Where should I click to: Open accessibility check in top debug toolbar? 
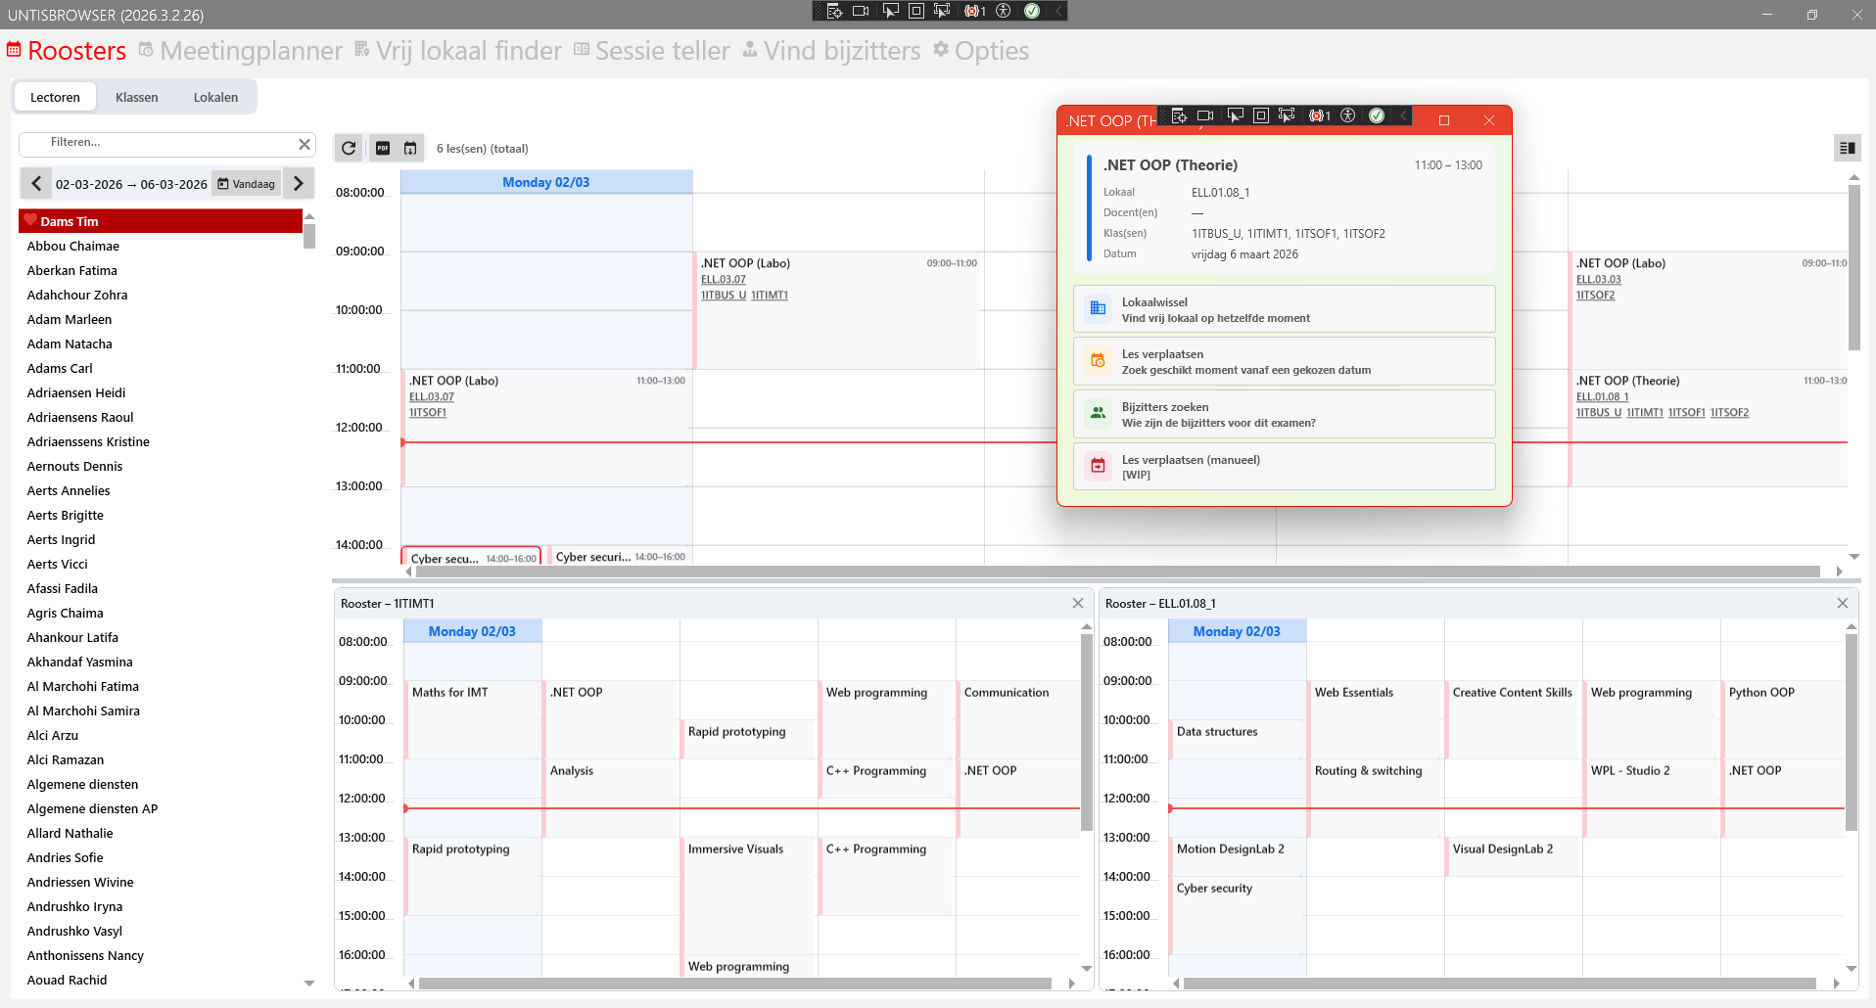point(1004,11)
